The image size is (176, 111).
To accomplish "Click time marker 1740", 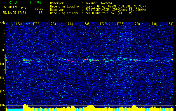I will pyautogui.click(x=170, y=24).
